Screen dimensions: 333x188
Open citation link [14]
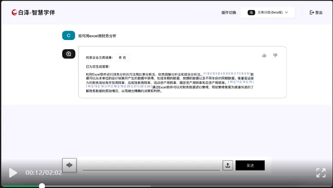(89, 86)
